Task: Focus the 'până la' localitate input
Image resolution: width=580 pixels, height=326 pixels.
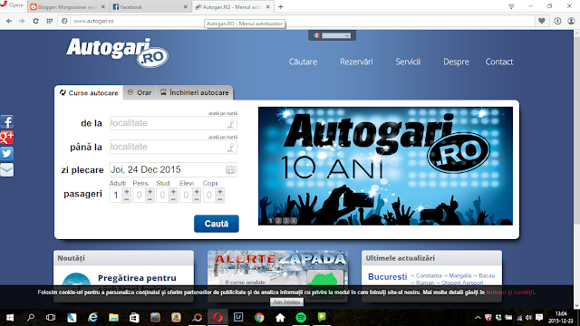Action: point(173,147)
